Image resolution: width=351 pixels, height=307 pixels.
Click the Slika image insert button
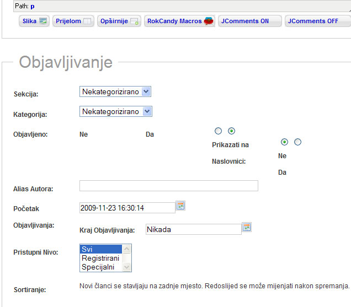coord(34,21)
